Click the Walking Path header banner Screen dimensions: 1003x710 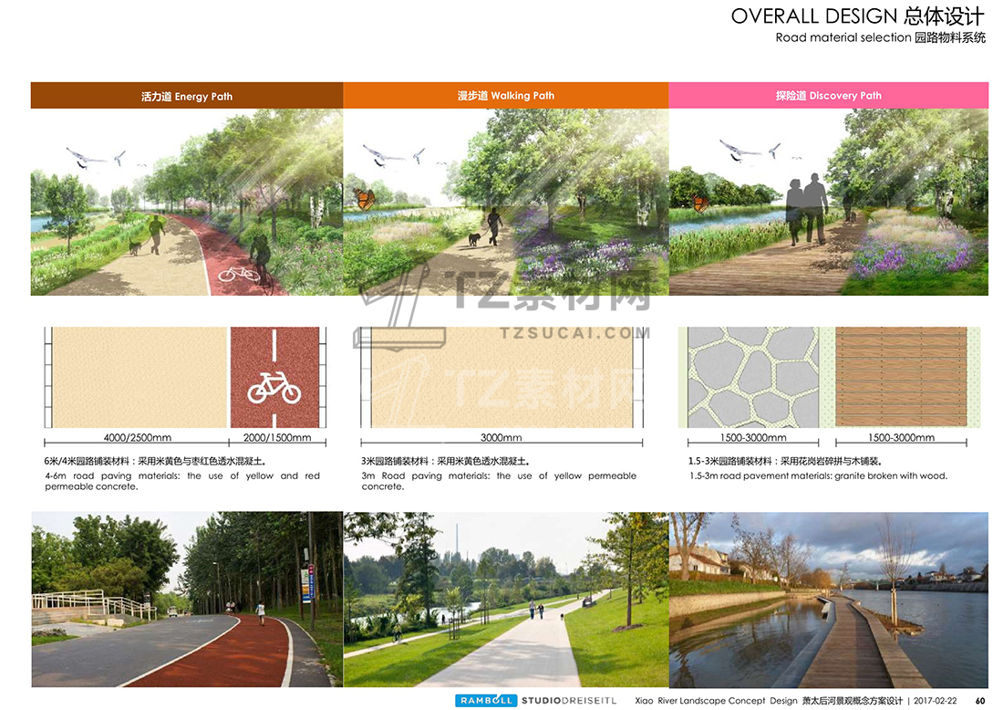pos(506,96)
